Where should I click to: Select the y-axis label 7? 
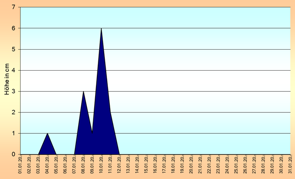pyautogui.click(x=13, y=7)
